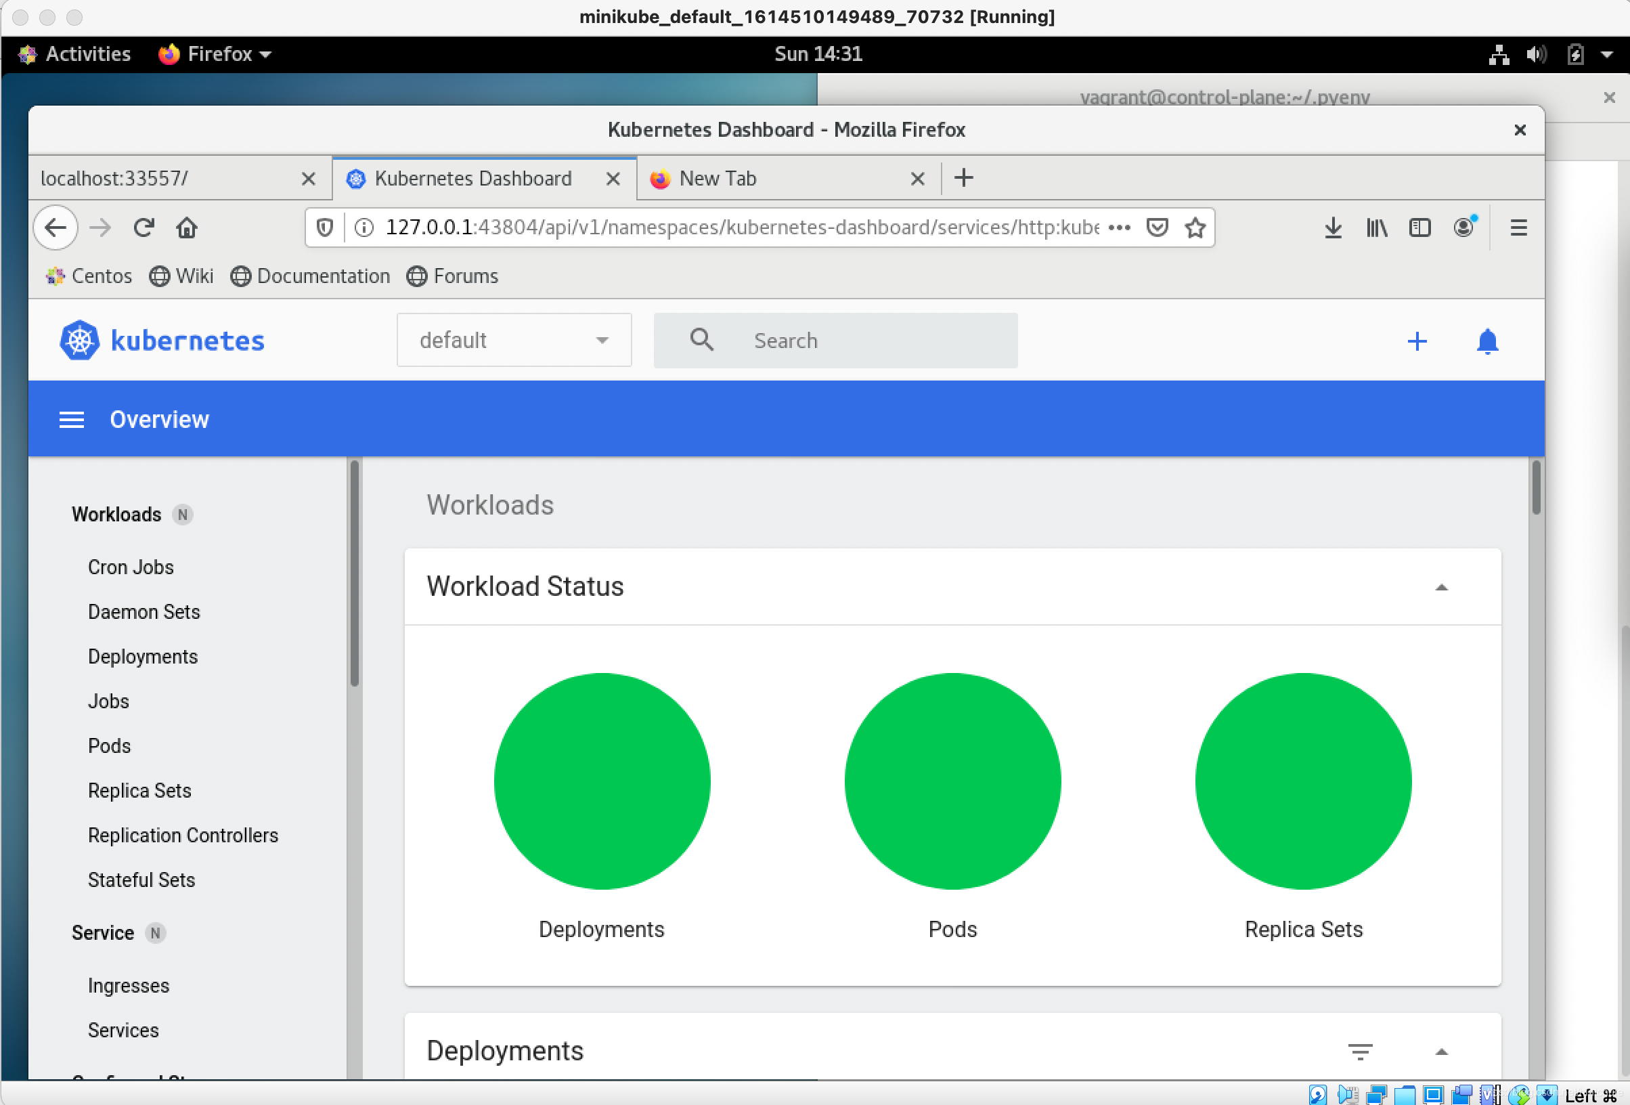Click the Overview page title
The height and width of the screenshot is (1105, 1630).
159,420
